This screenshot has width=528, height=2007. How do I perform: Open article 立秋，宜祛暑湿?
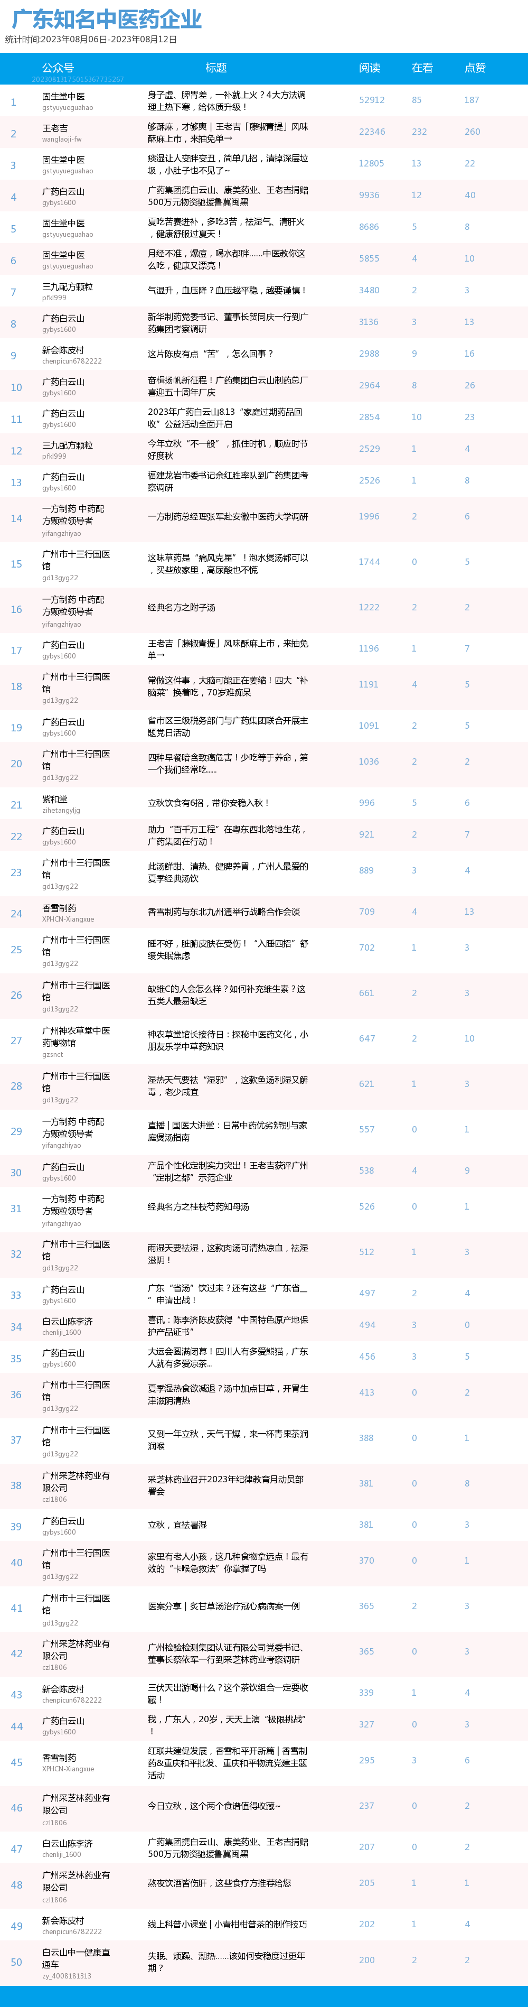pyautogui.click(x=177, y=1526)
